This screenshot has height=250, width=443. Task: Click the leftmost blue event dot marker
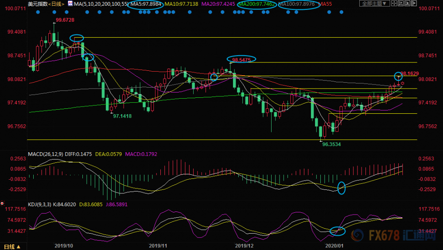(38, 12)
